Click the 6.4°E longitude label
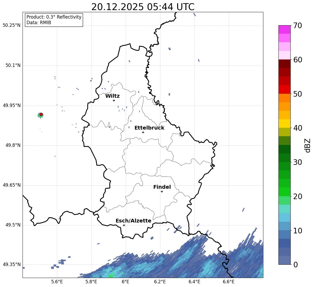This screenshot has width=314, height=287. click(x=194, y=282)
